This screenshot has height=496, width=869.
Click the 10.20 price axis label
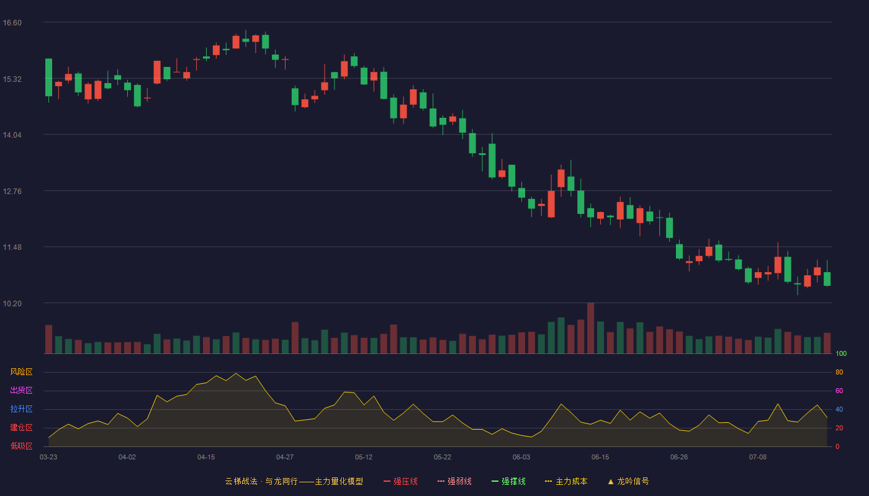point(12,304)
